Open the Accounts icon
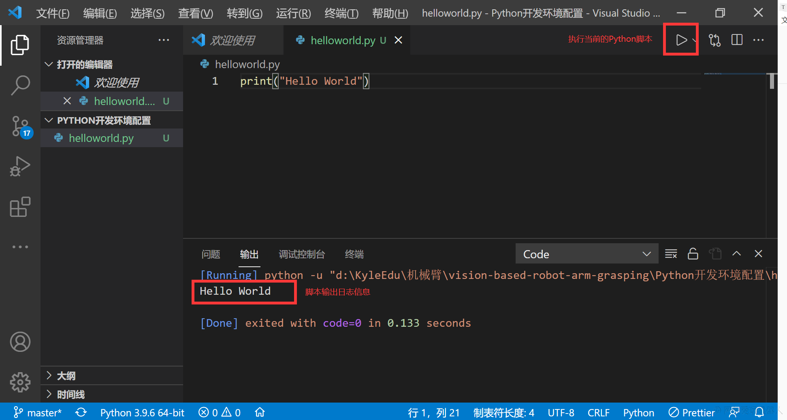 click(20, 342)
